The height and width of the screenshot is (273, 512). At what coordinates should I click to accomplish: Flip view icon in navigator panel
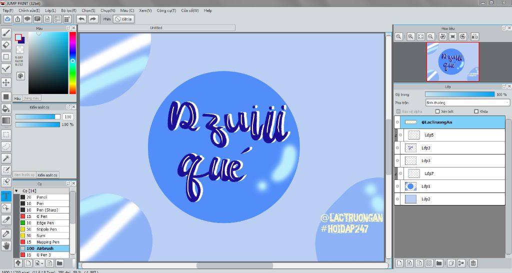[475, 36]
